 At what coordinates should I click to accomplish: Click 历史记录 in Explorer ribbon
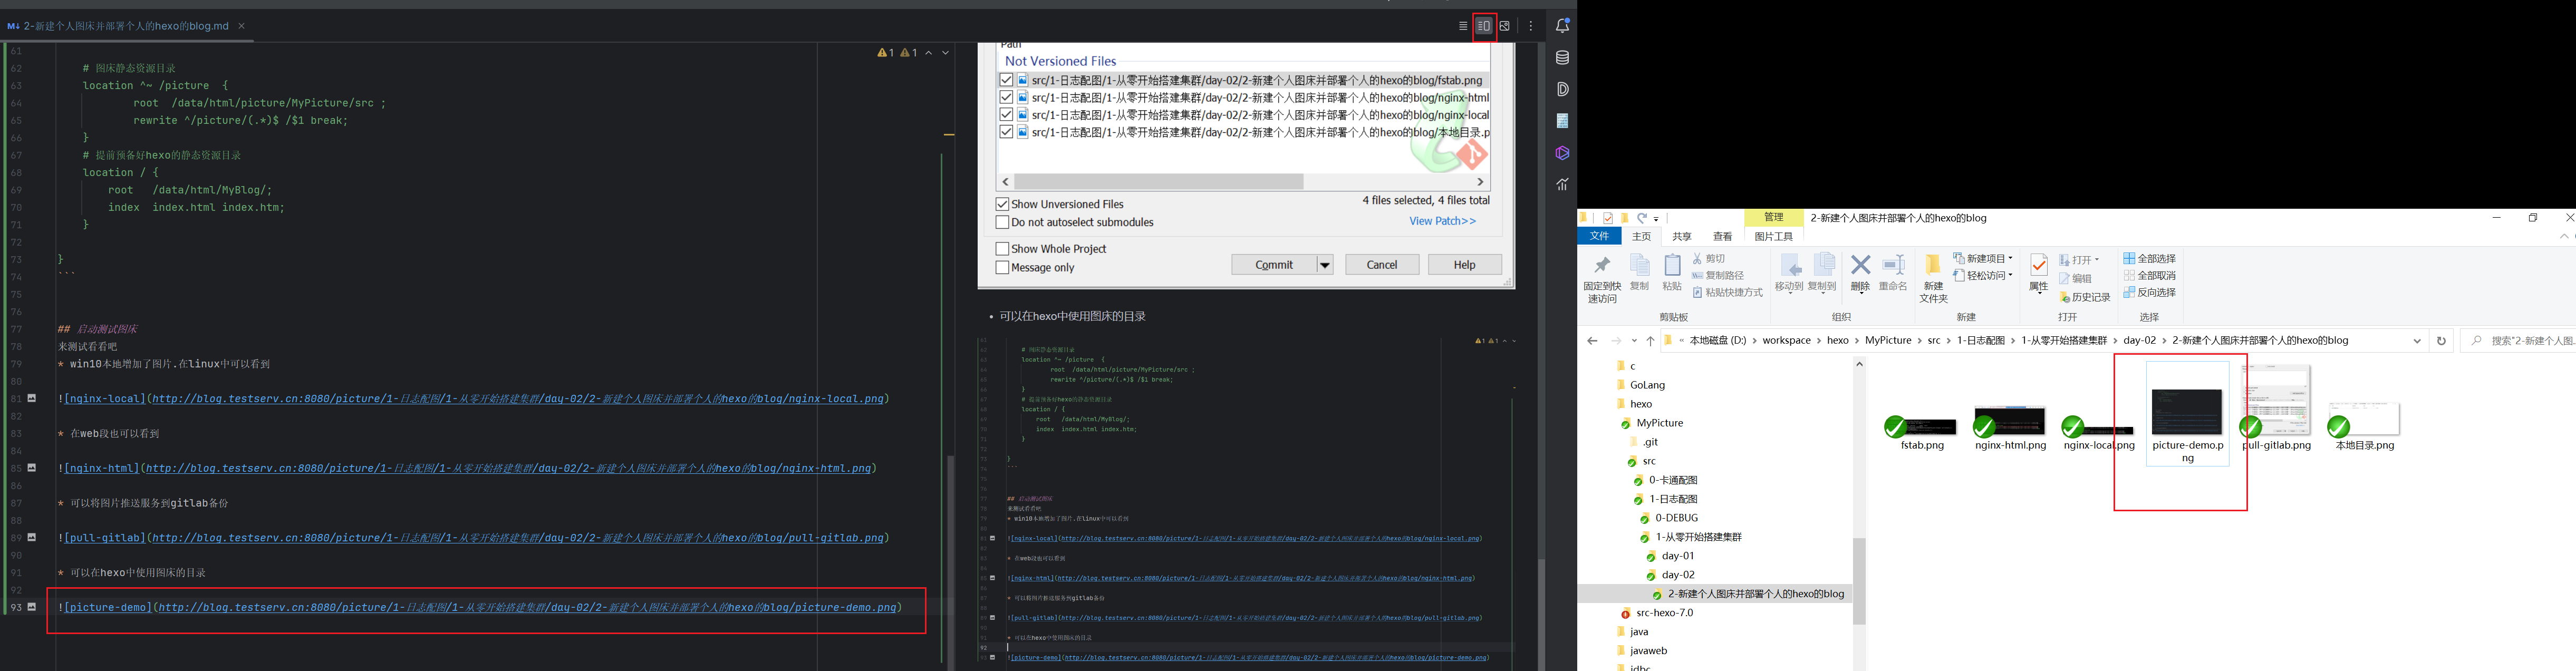[x=2085, y=298]
